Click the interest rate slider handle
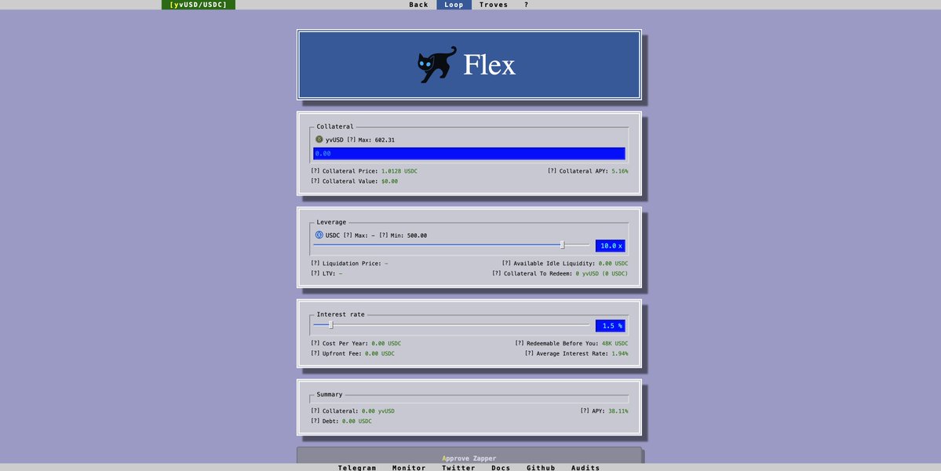 330,325
